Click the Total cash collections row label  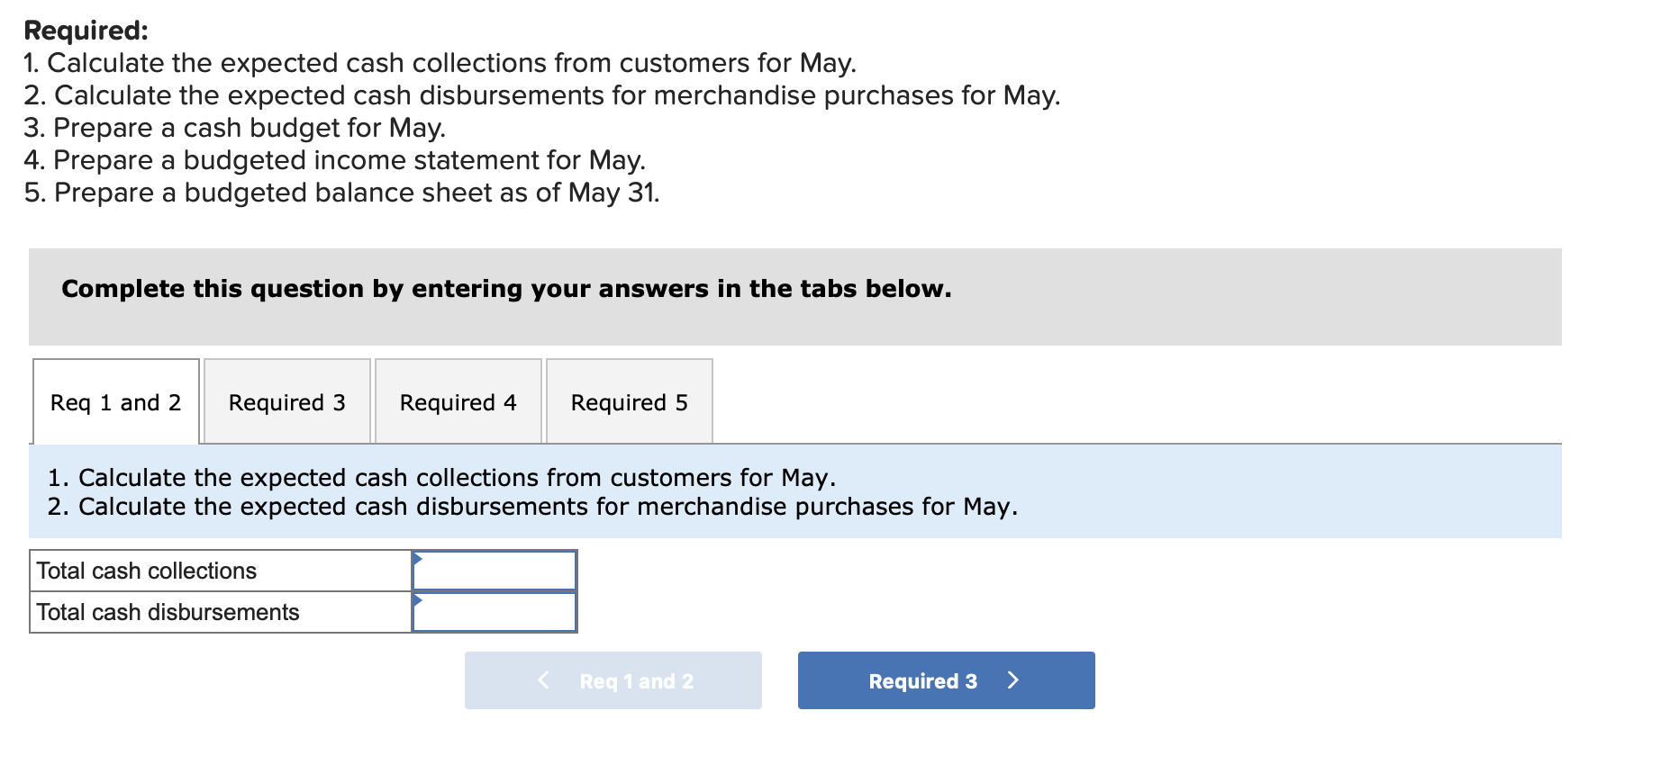tap(147, 571)
